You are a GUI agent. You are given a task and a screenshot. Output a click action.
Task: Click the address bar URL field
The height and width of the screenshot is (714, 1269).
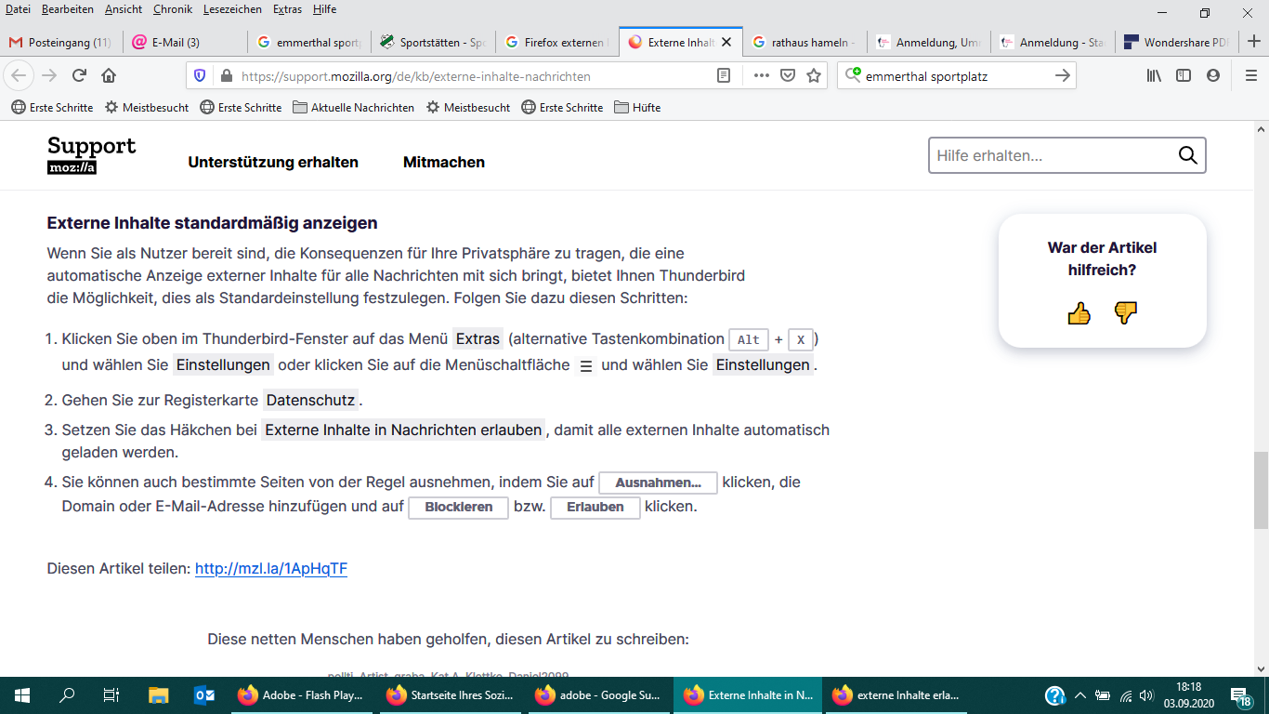474,76
